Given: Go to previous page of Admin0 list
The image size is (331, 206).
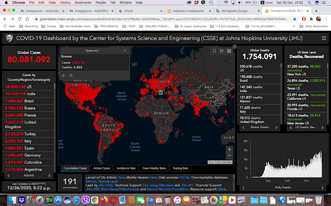Looking at the screenshot, I should click(x=8, y=176).
